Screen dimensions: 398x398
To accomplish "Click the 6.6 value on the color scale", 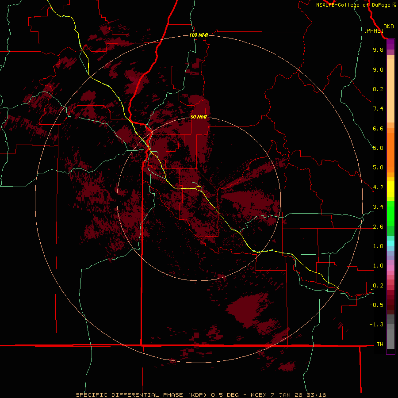I will (x=378, y=128).
